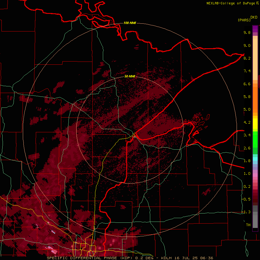
Task: Click the [PHAS] unit label
Action: (244, 20)
